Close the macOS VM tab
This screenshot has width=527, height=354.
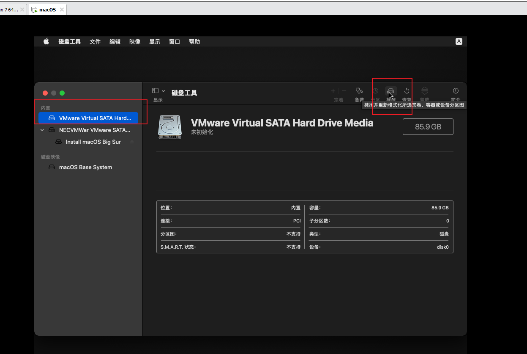pos(62,10)
